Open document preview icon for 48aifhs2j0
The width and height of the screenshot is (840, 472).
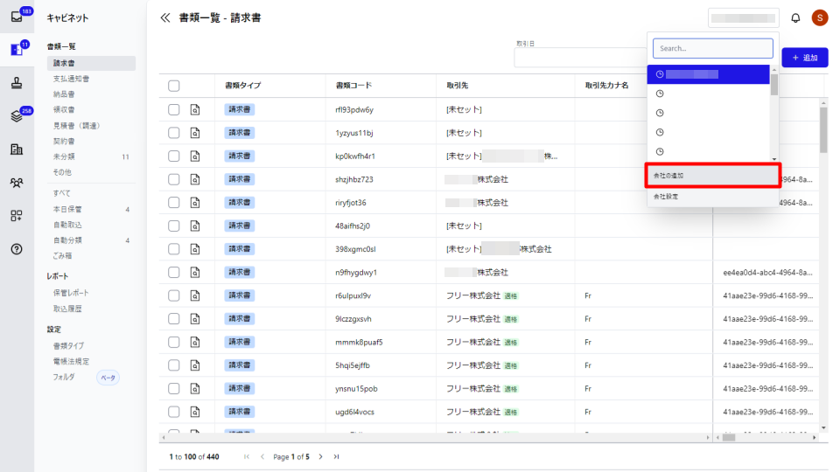pyautogui.click(x=195, y=226)
